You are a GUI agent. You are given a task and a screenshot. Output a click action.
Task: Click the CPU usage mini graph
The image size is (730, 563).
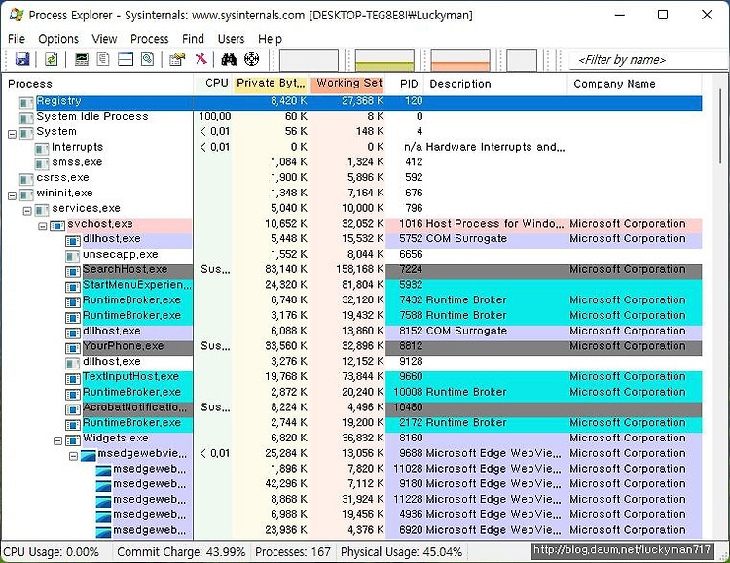309,60
